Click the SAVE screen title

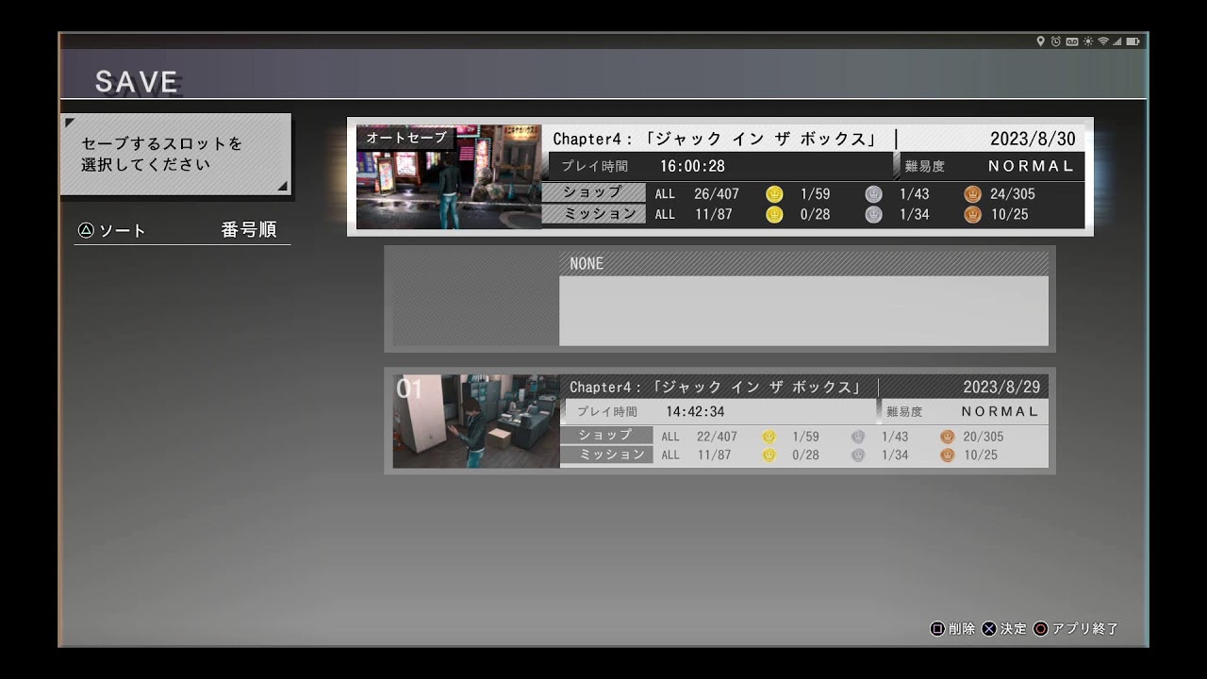137,82
